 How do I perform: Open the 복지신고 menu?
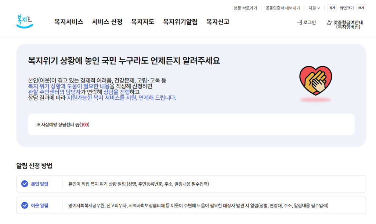pos(218,22)
